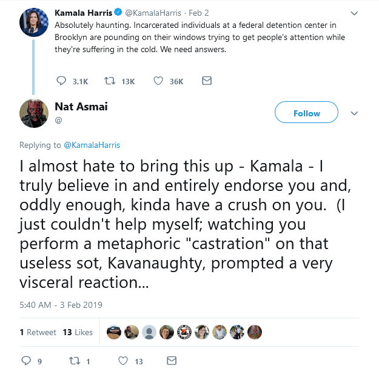Open the Kamala Harris display name
Screen dimensions: 379x380
click(83, 13)
